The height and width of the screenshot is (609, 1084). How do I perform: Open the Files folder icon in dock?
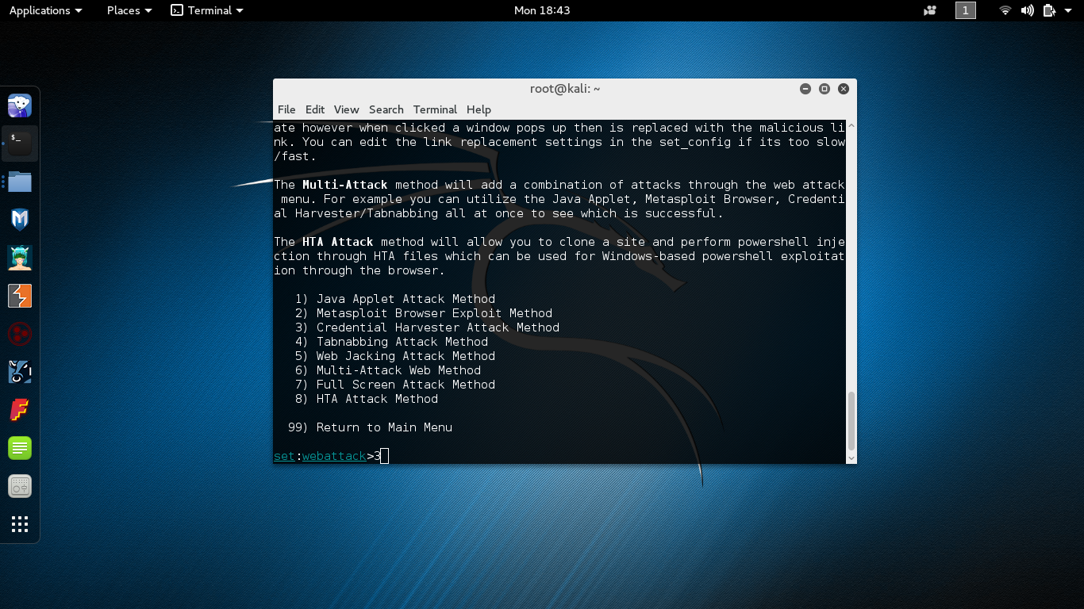(x=20, y=182)
